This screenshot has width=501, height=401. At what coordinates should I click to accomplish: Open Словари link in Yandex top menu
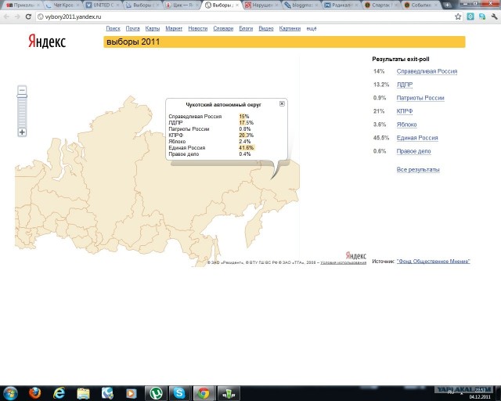click(x=223, y=28)
